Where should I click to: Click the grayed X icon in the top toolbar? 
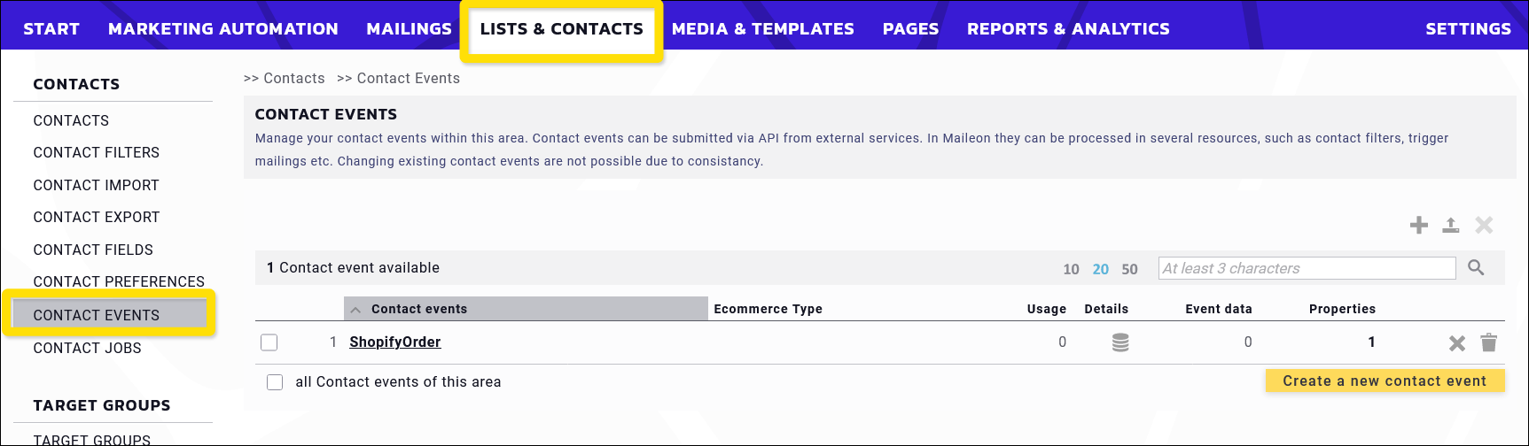tap(1484, 226)
